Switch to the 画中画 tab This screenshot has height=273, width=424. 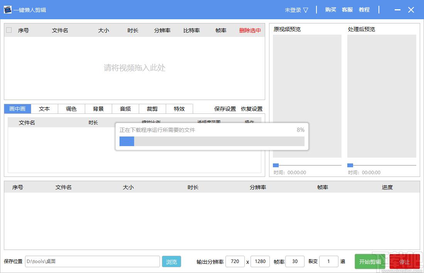(x=18, y=109)
